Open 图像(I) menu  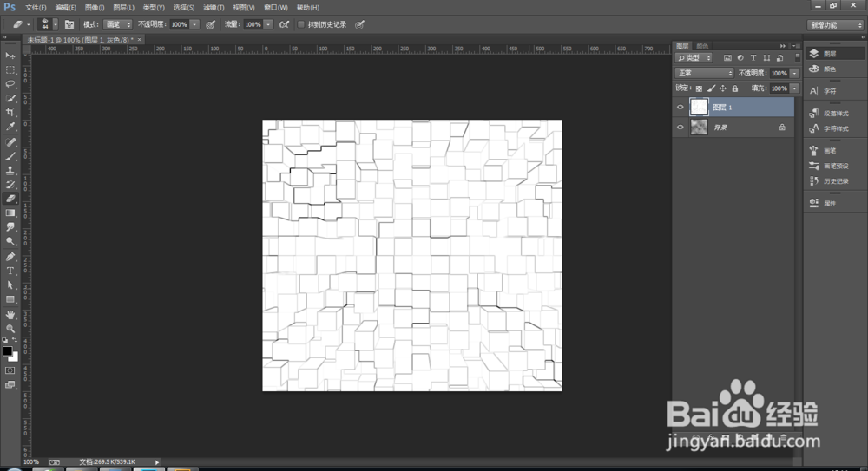pyautogui.click(x=95, y=8)
